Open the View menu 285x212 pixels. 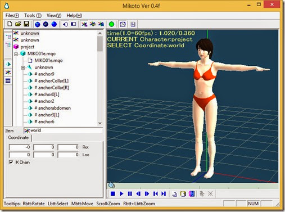click(x=54, y=16)
